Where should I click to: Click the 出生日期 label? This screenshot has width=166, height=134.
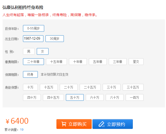click(x=12, y=39)
